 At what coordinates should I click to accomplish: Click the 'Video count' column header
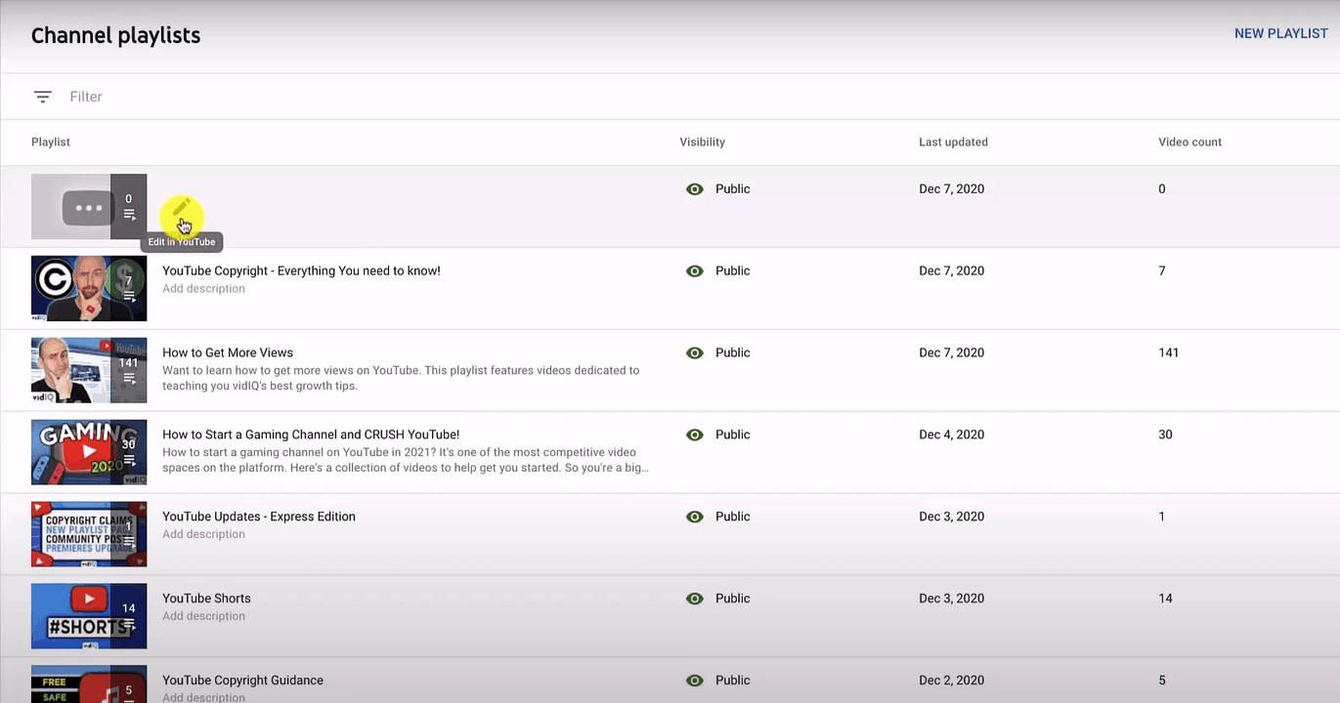(1189, 143)
